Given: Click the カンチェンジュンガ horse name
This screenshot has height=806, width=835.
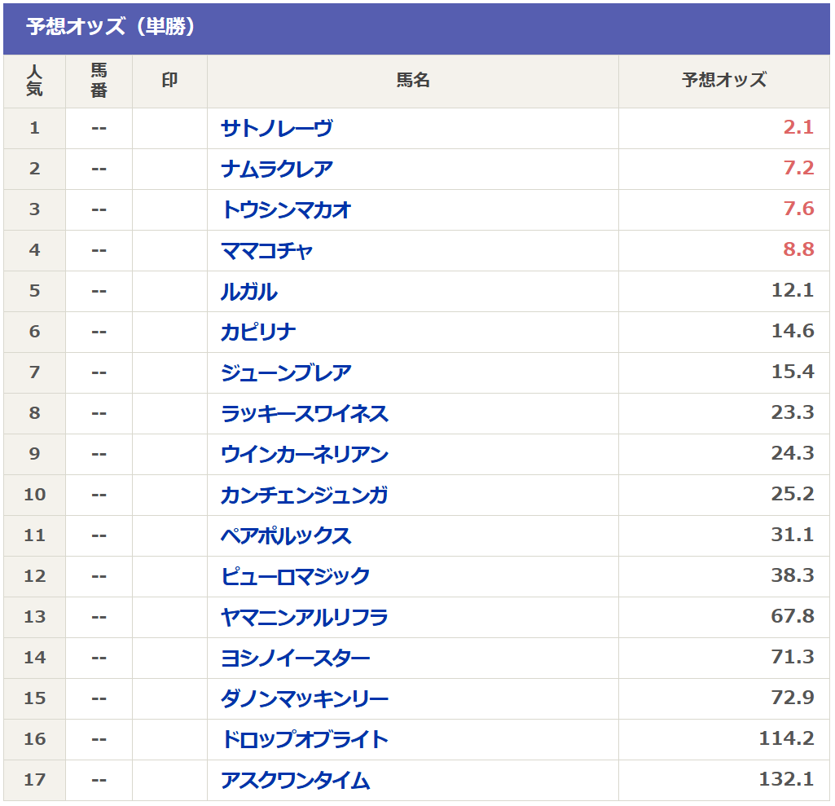Looking at the screenshot, I should coord(304,495).
